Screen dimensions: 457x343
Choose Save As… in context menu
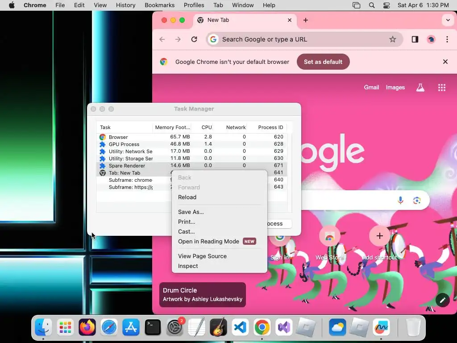219,212
